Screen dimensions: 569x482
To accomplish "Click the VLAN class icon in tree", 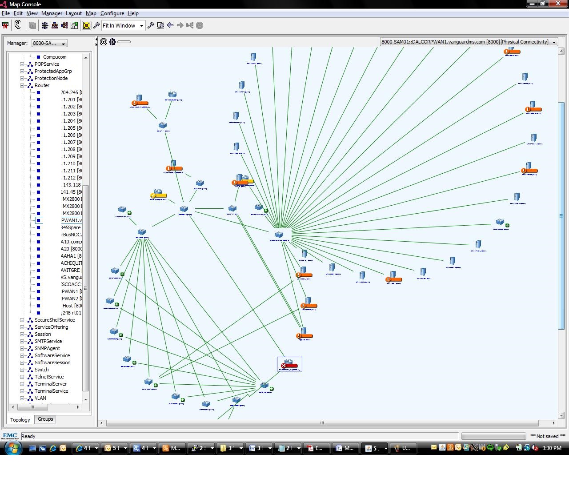I will click(x=30, y=398).
